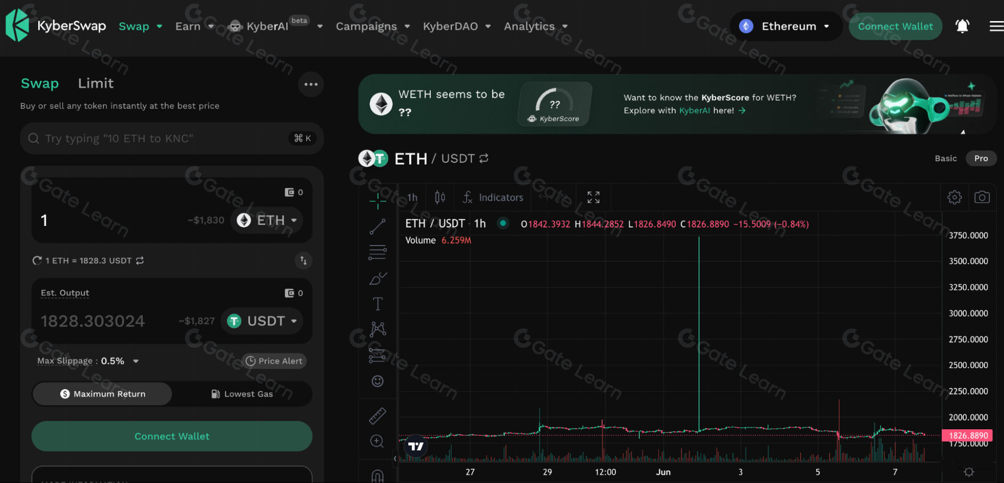Select the crosshair cursor tool
Screen dimensions: 1004x483
[x=378, y=201]
